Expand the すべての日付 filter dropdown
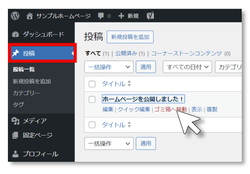Screen dimensions: 250x174 [x=187, y=67]
